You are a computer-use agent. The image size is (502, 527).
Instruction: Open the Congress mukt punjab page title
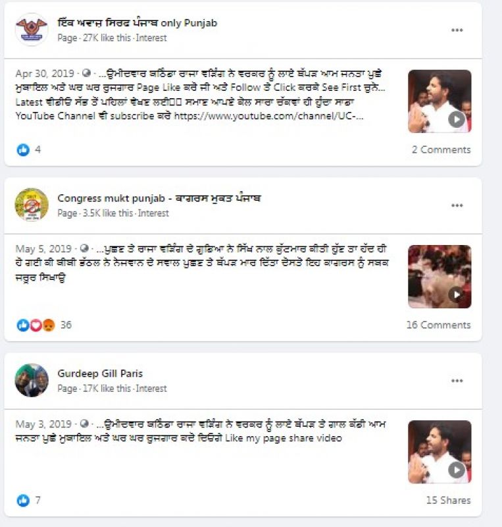point(159,198)
